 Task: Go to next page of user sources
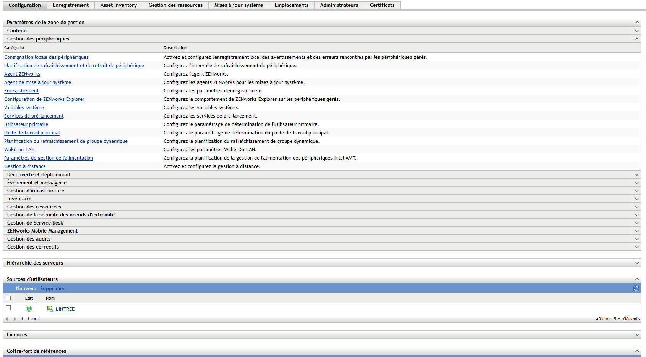[x=15, y=318]
